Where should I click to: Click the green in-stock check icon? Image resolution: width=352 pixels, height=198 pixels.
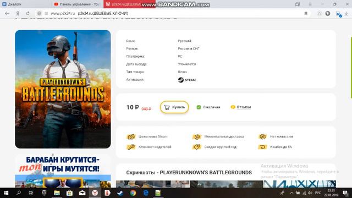pyautogui.click(x=199, y=107)
